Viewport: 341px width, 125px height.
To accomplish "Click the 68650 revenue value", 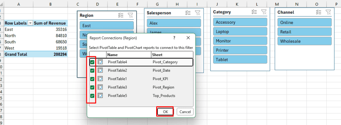I will (61, 42).
